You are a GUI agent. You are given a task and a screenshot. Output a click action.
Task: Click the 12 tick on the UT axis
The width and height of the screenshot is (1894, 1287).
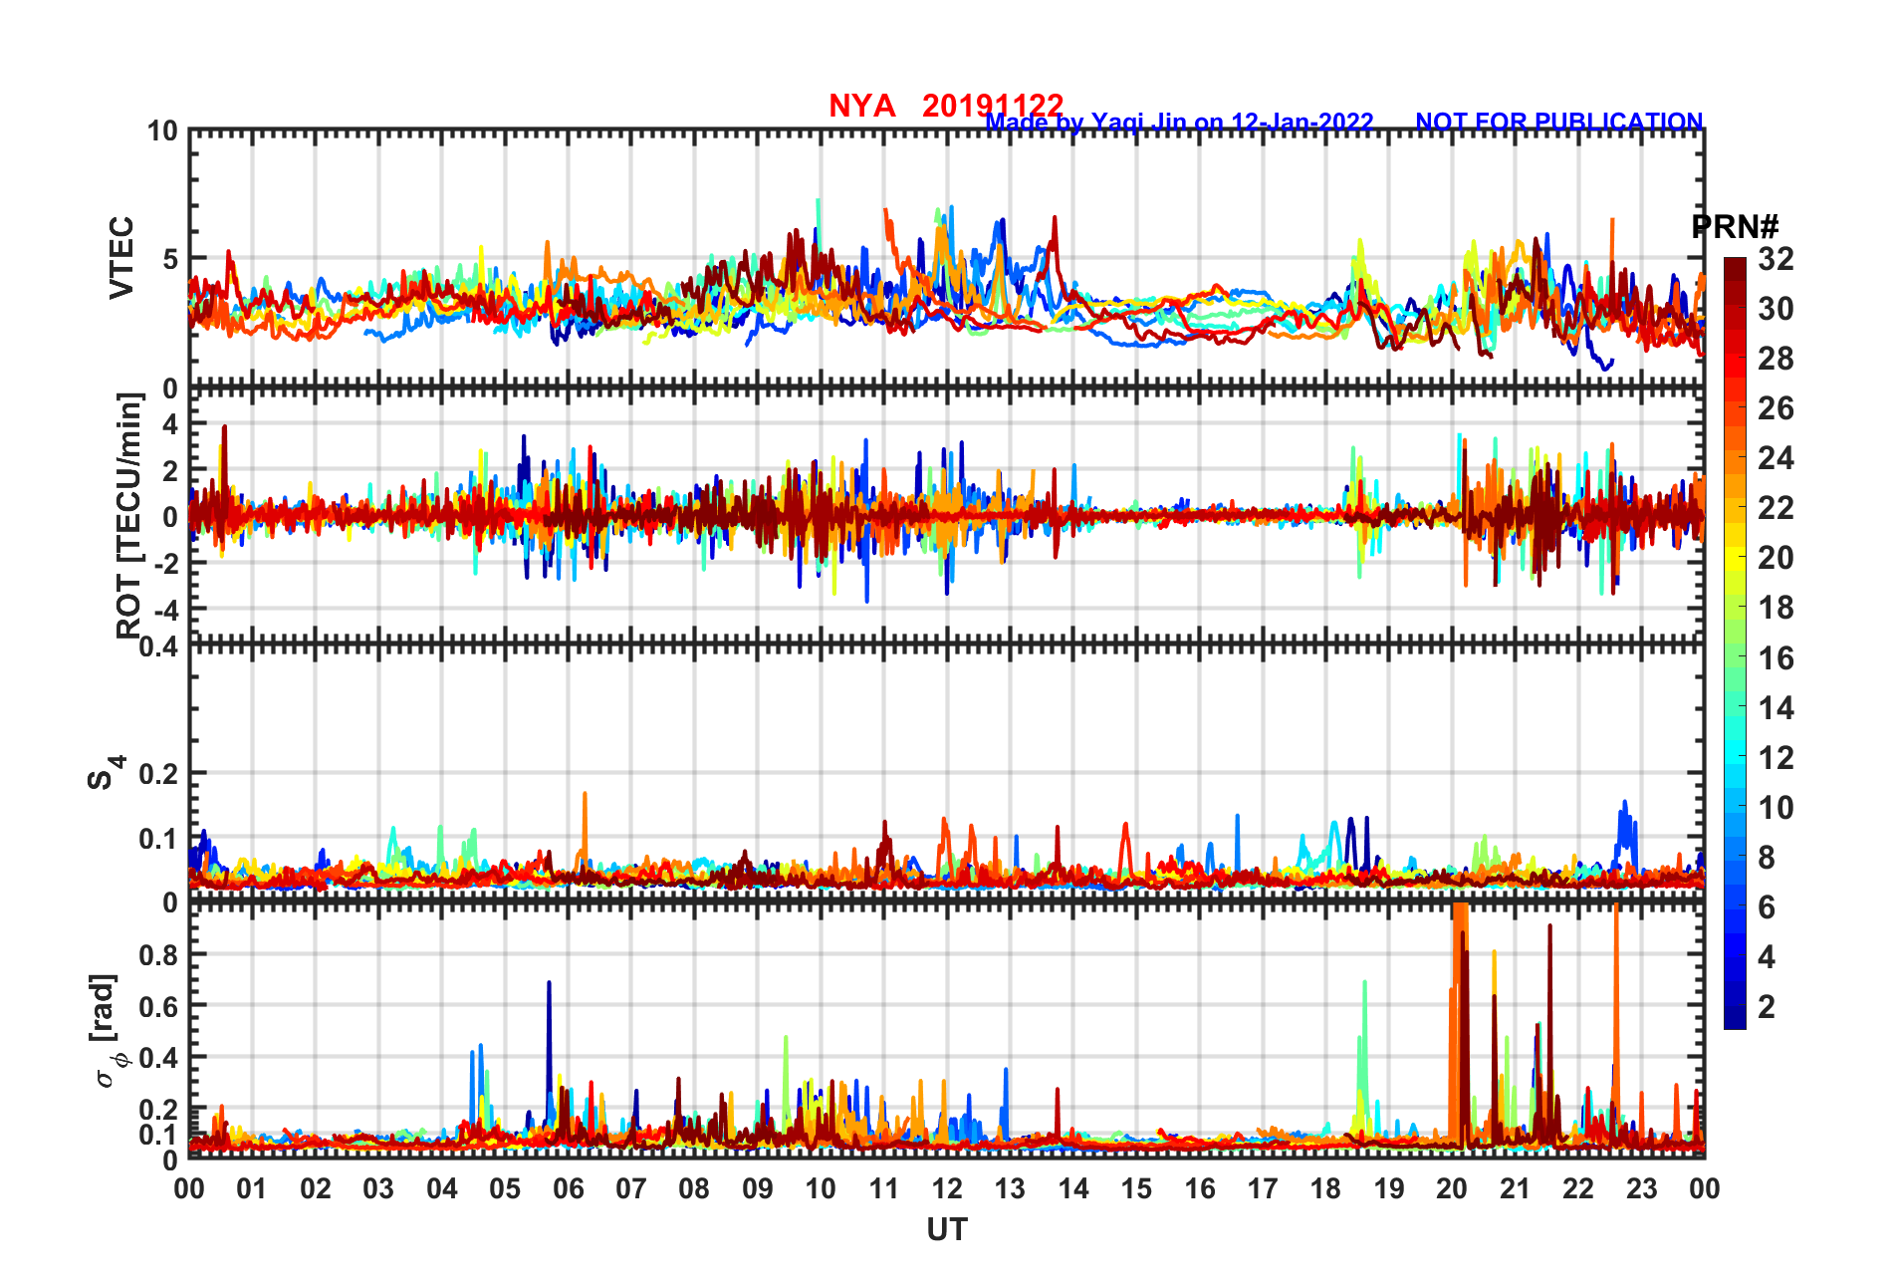(946, 1188)
